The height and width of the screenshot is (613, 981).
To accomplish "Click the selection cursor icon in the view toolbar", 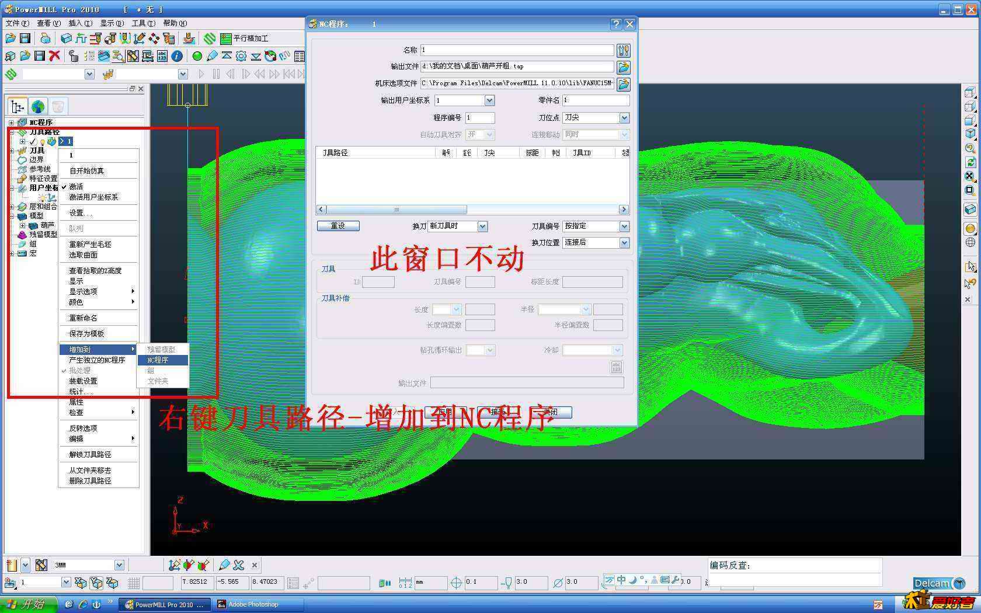I will (x=970, y=266).
